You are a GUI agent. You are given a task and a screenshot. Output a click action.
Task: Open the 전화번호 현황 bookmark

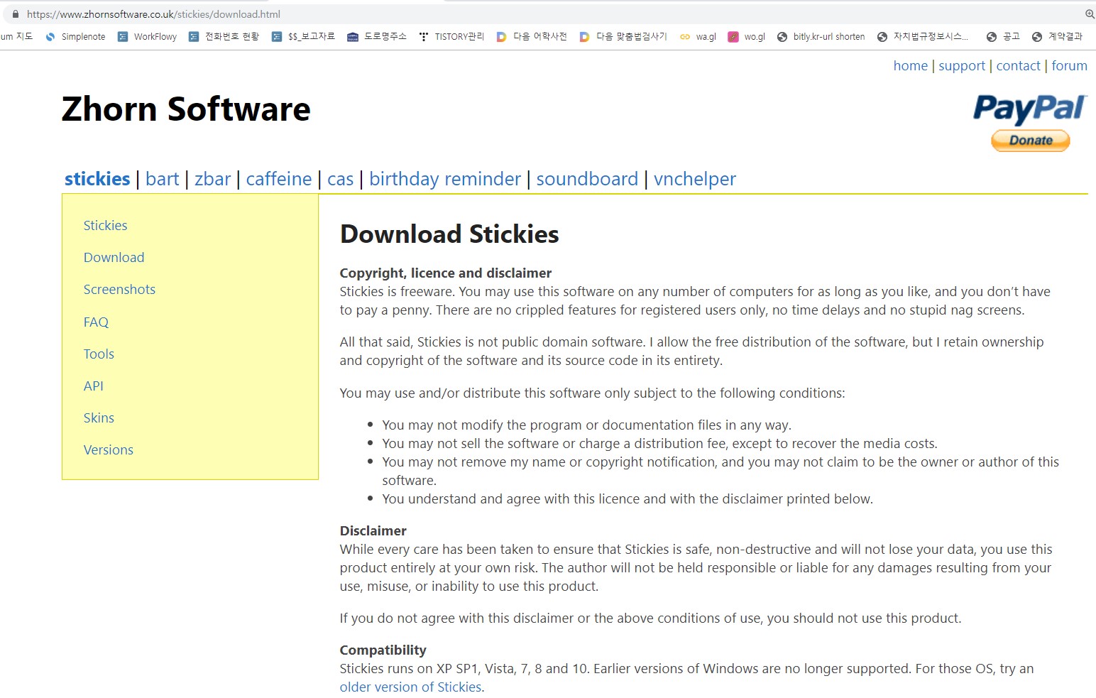(224, 37)
